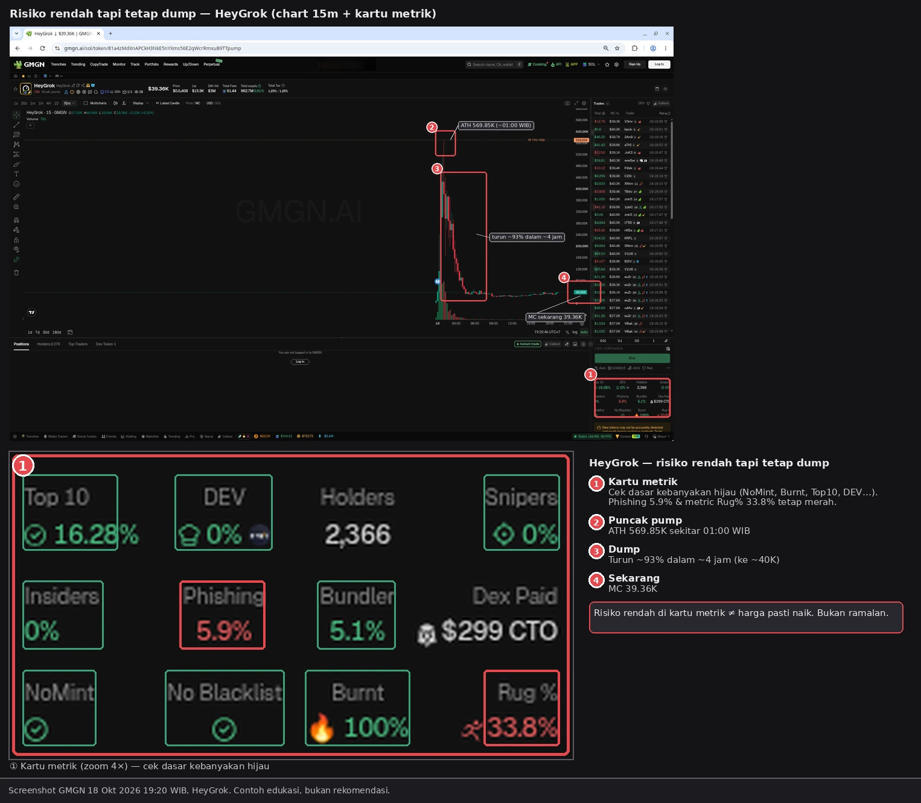Image resolution: width=921 pixels, height=803 pixels.
Task: Click the Instant trade button
Action: point(528,344)
